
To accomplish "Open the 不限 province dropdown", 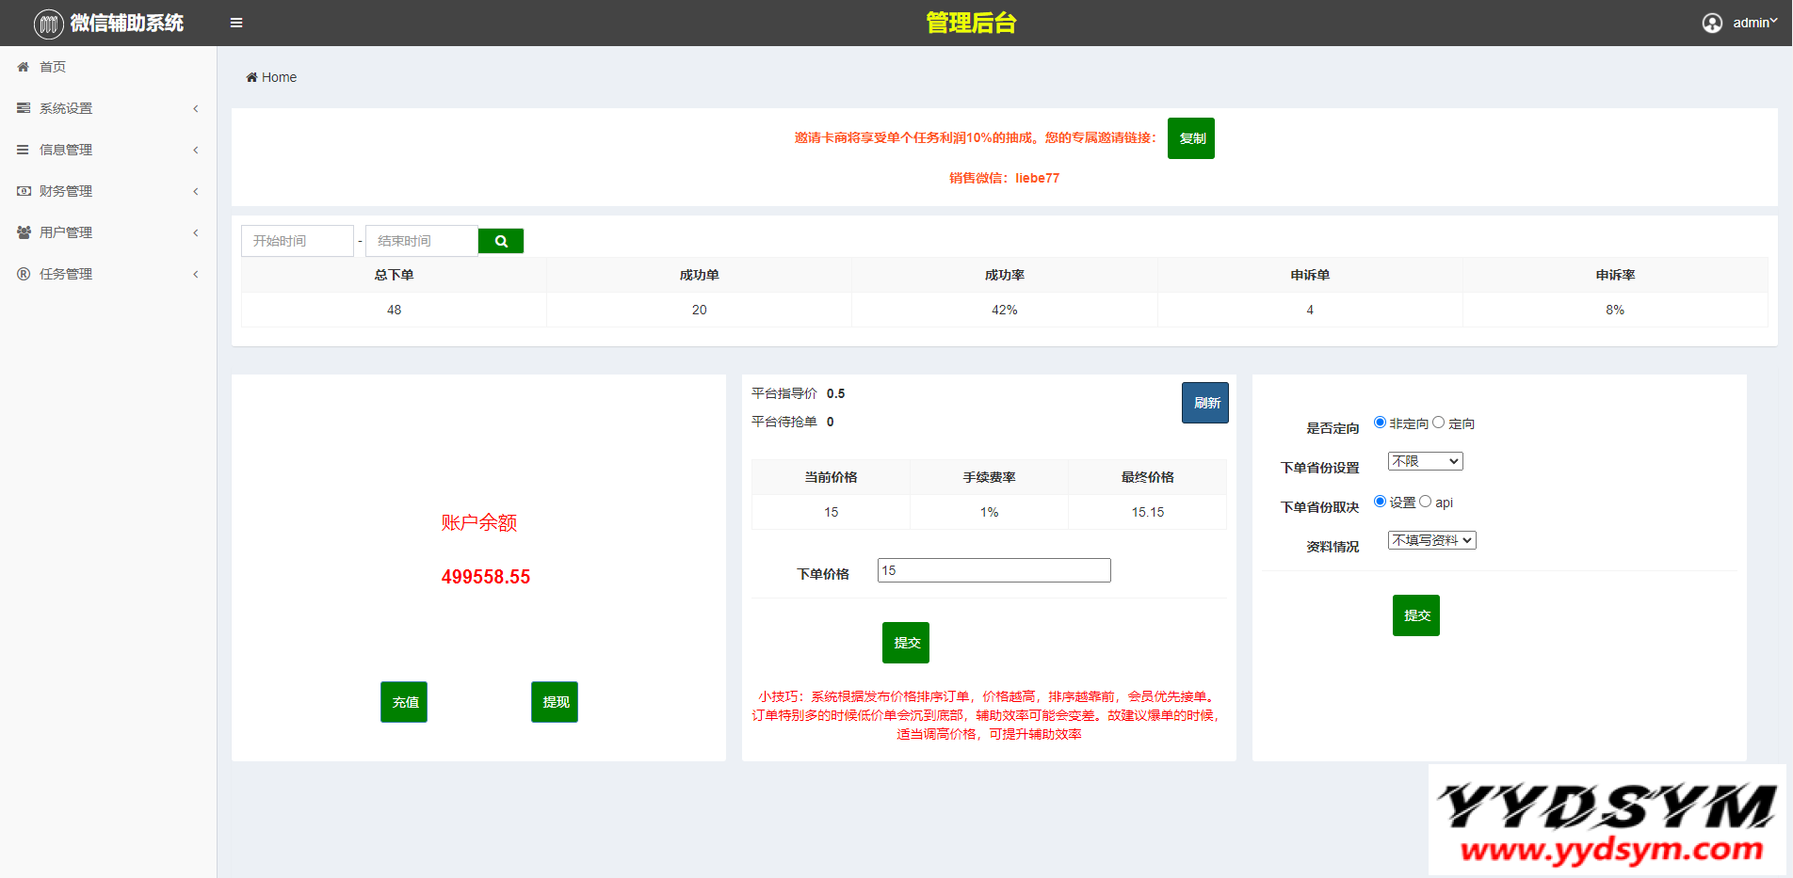I will pyautogui.click(x=1425, y=460).
